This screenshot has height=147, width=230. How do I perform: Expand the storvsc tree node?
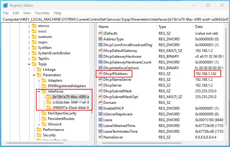[x=29, y=26]
